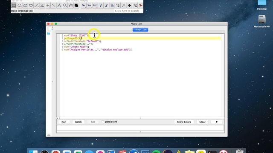Open the red More Tools arrows menu
Screen dimensions: 273x153
(x=140, y=6)
